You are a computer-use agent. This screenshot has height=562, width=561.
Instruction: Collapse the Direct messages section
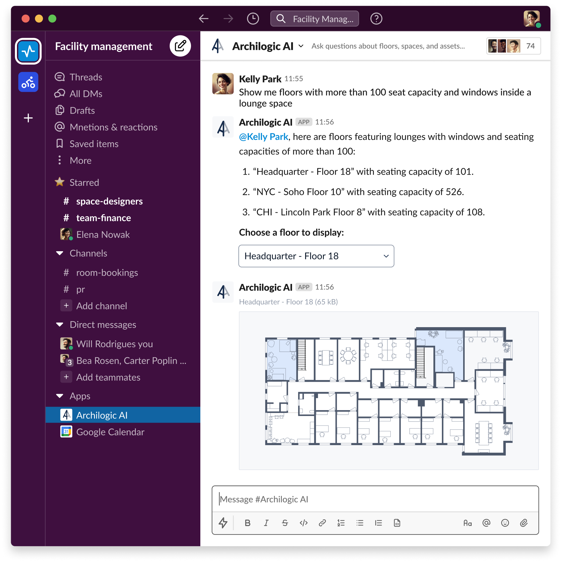[60, 325]
